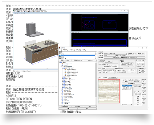Switch to the テクスチャ登録 tab
154x125 pixels.
pyautogui.click(x=103, y=78)
